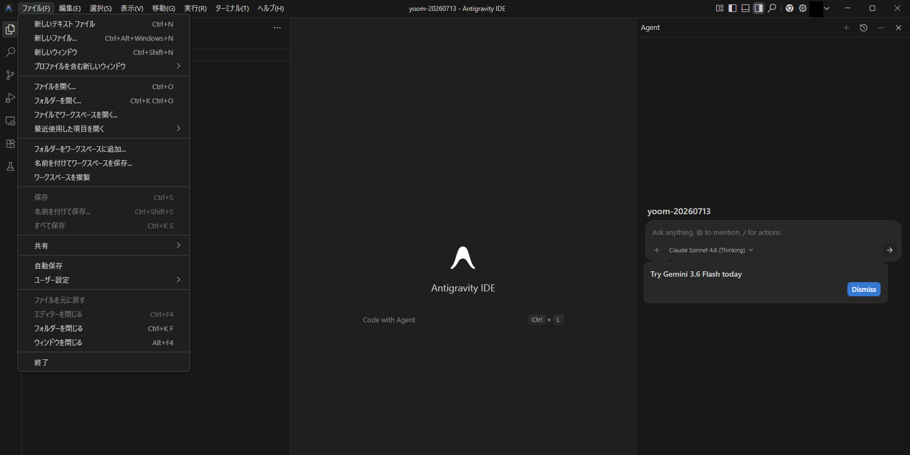Click the Antigravity logo in the title bar
This screenshot has width=910, height=455.
8,8
